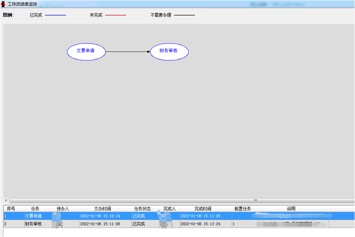Screen dimensions: 355x237
Task: Click the blue 已完成 legend line sample
Action: (55, 15)
